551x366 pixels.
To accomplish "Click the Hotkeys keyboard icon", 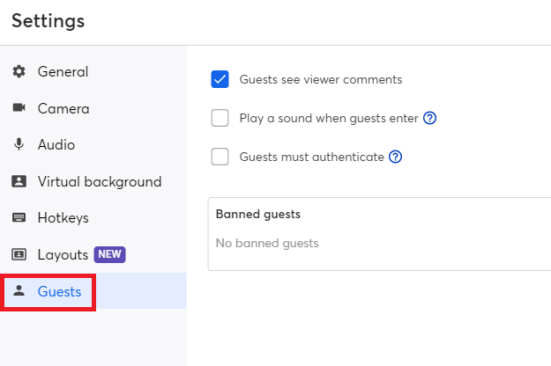I will pyautogui.click(x=19, y=218).
